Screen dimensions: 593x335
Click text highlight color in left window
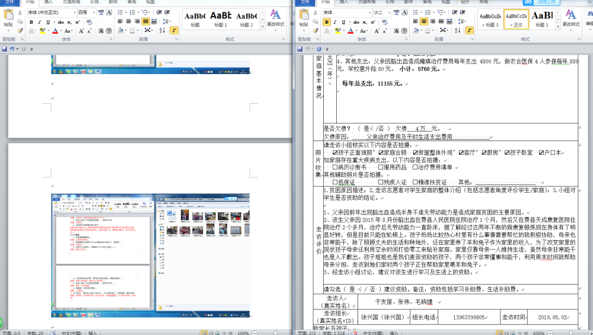pos(42,31)
